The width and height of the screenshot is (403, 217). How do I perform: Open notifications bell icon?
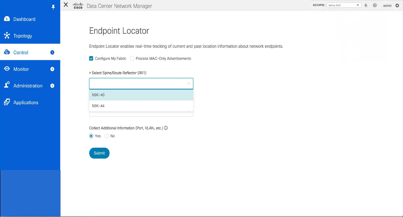pyautogui.click(x=366, y=5)
